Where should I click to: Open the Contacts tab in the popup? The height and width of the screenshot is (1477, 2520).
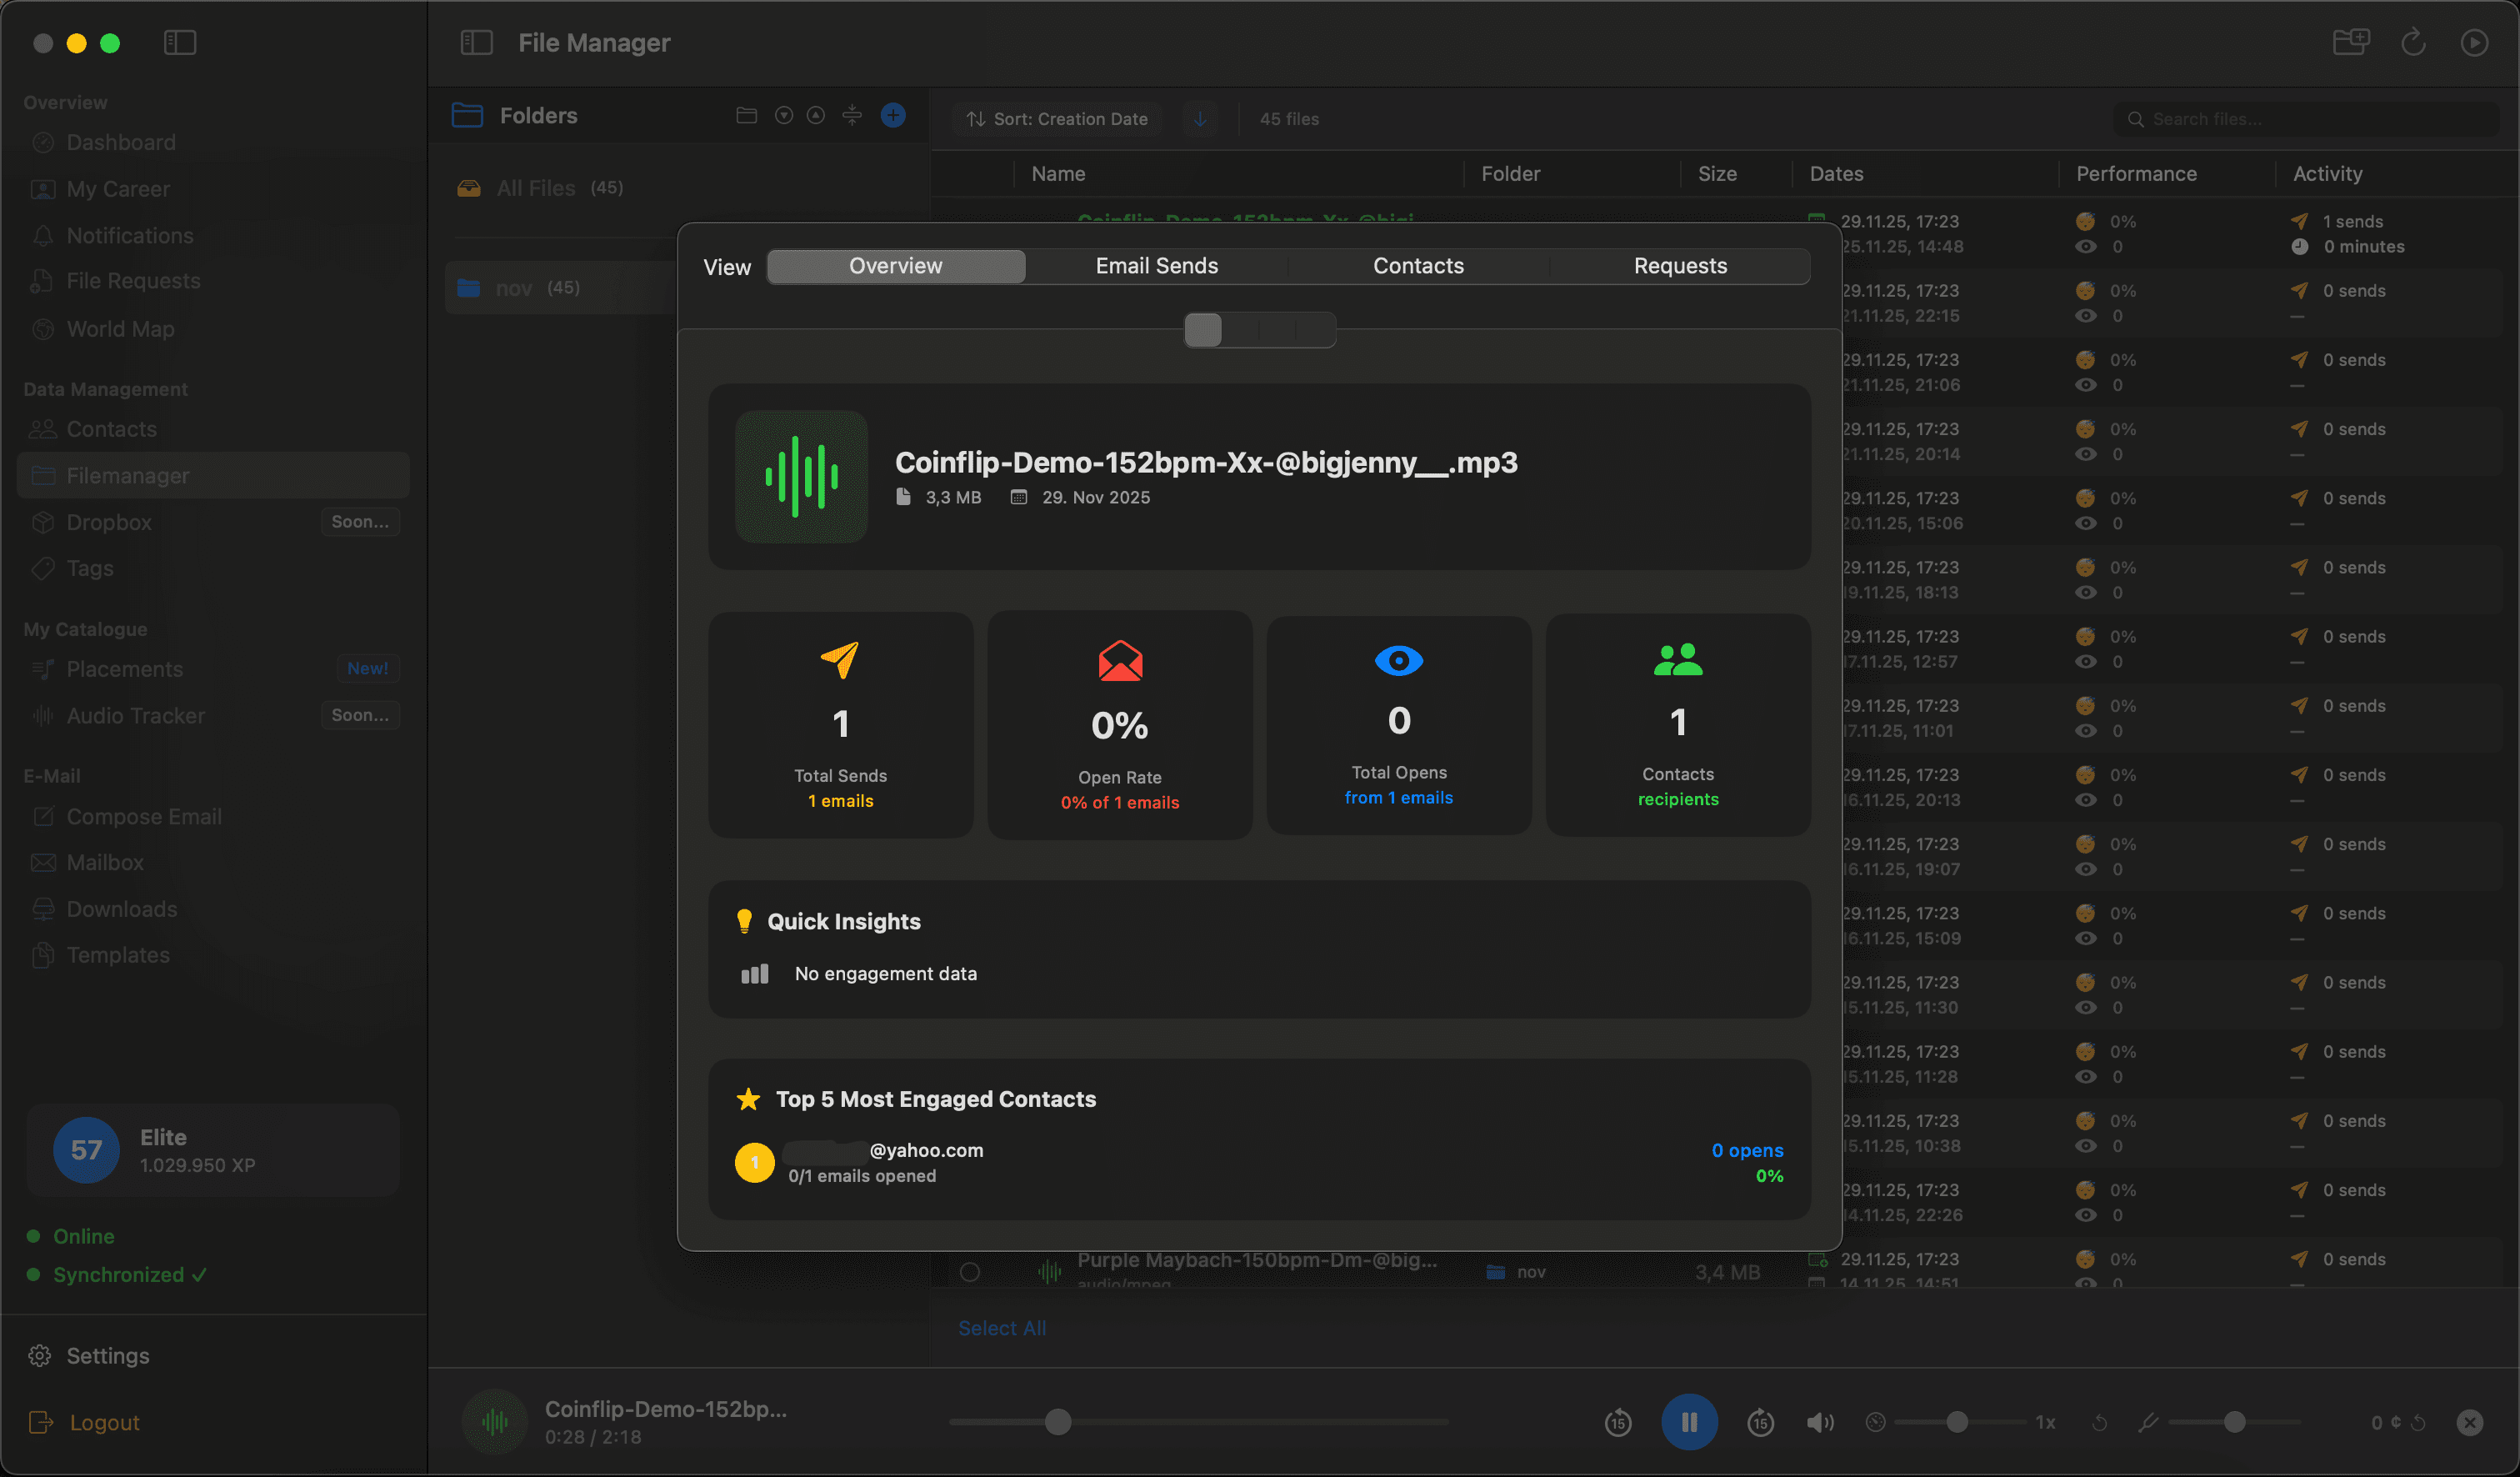[1418, 265]
